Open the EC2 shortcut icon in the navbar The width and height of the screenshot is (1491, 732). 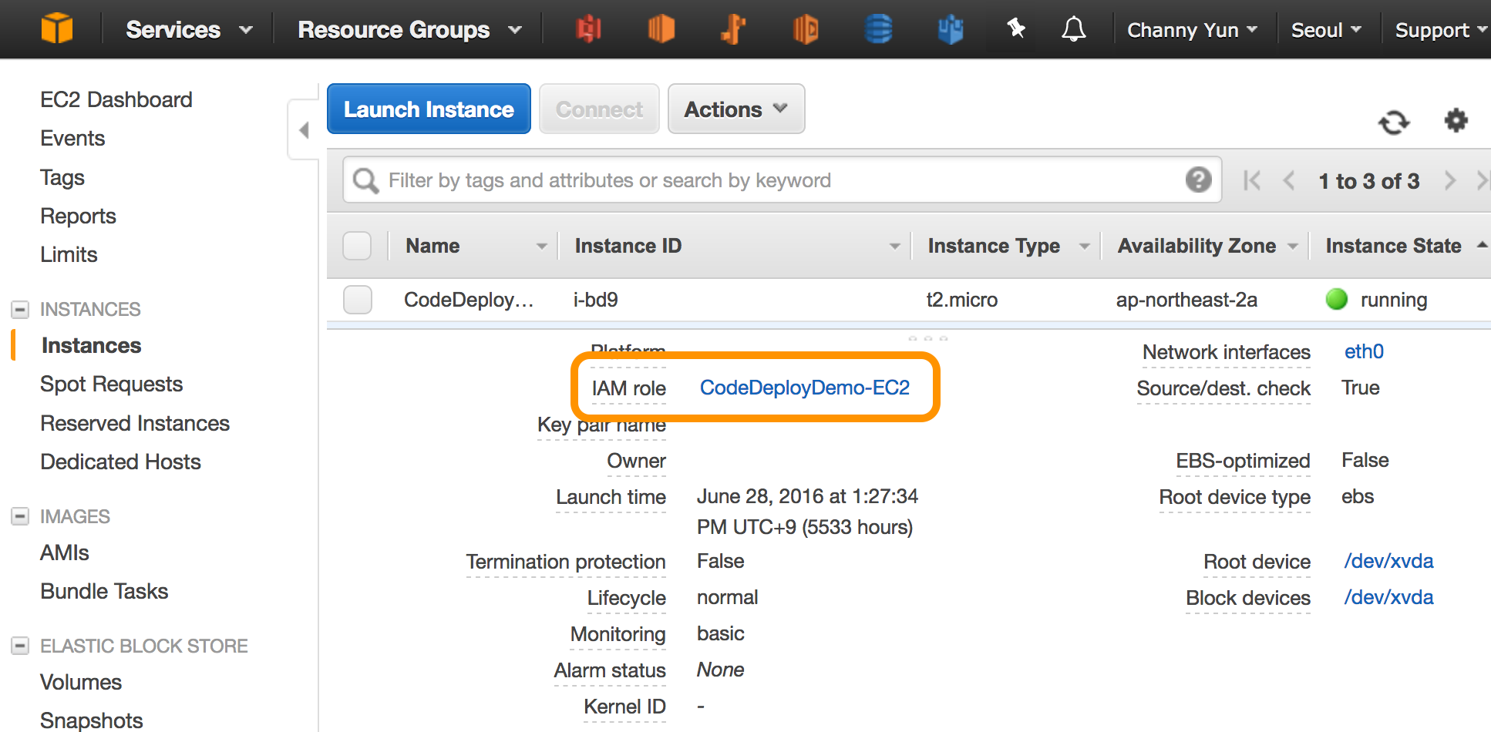[x=661, y=29]
